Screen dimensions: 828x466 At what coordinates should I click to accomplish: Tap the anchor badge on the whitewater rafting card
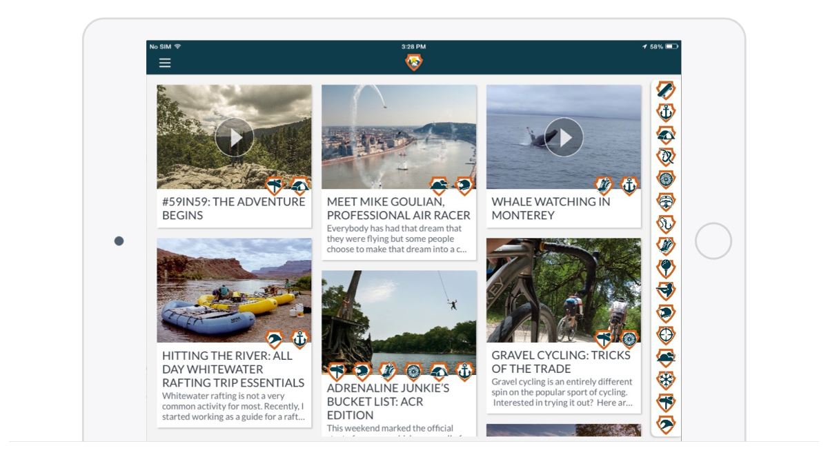coord(299,340)
